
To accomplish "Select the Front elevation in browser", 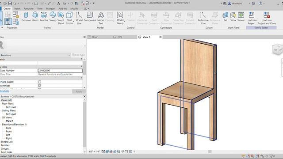I will [9, 132].
